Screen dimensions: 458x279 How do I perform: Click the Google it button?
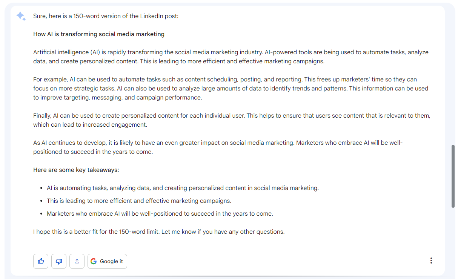107,261
